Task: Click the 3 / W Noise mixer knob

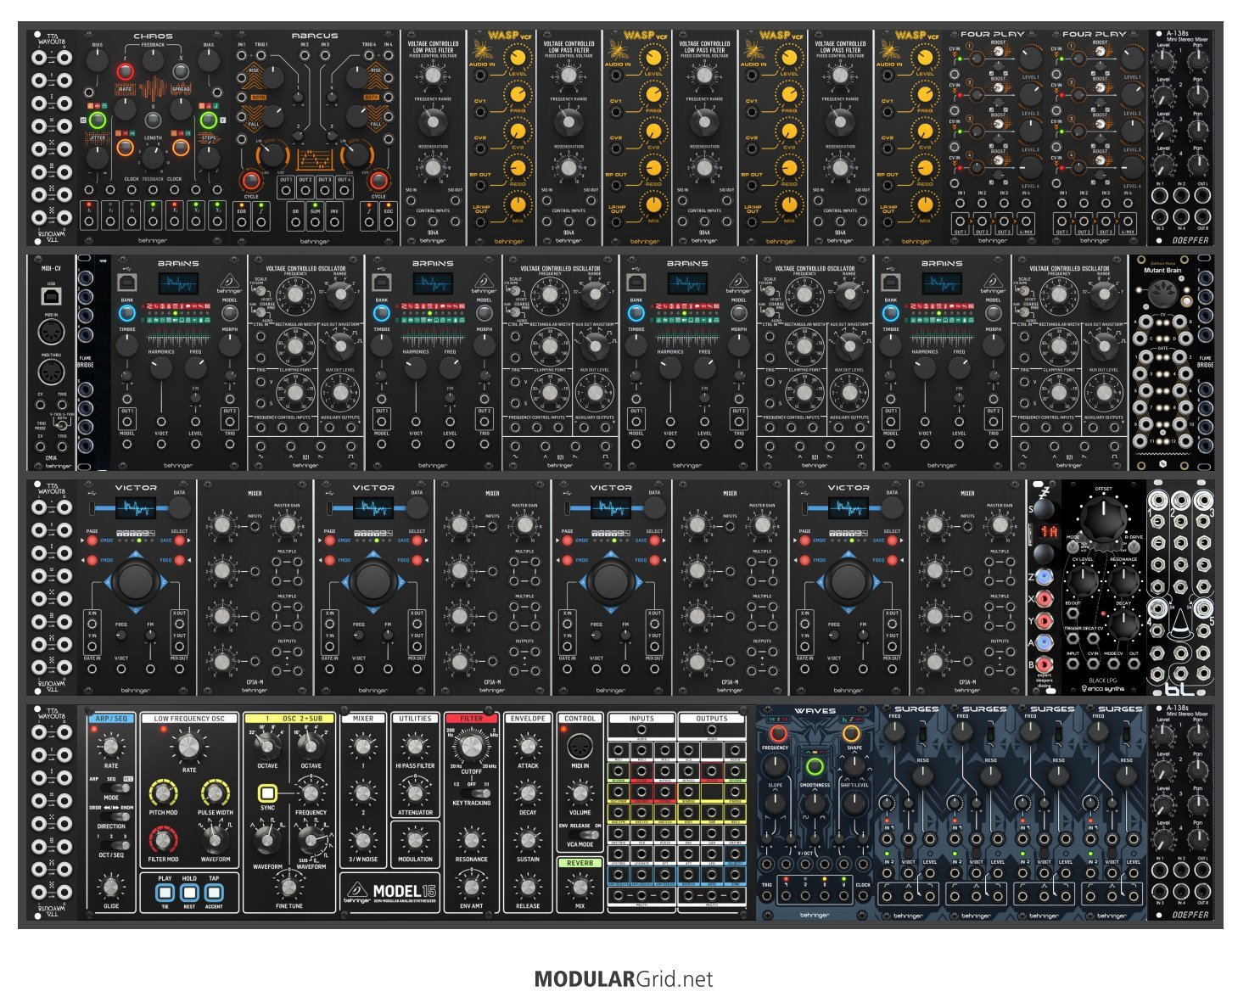Action: click(363, 840)
